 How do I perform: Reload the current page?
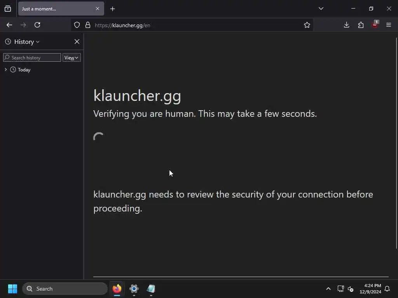tap(37, 25)
